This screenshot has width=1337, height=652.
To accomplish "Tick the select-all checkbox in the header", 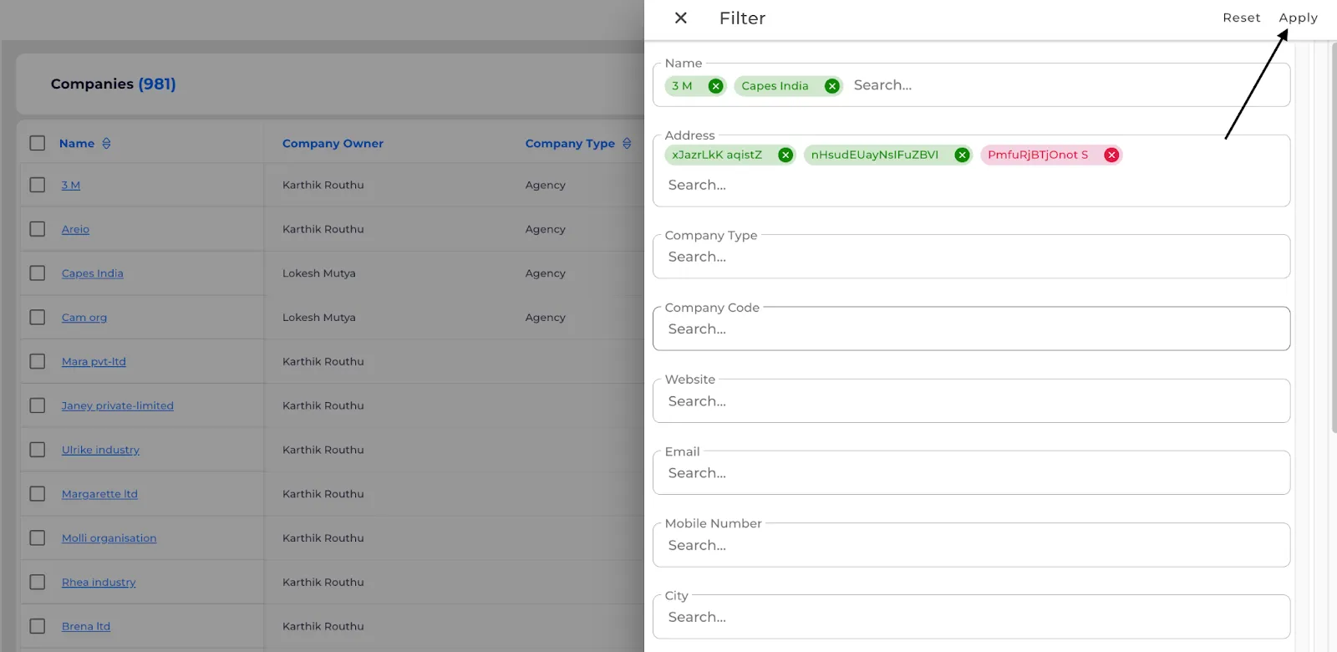I will [x=38, y=143].
